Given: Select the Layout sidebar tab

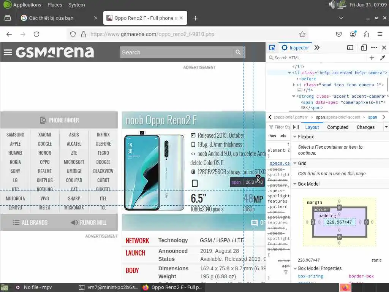Looking at the screenshot, I should point(312,127).
